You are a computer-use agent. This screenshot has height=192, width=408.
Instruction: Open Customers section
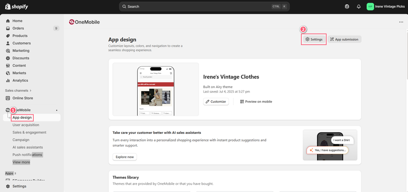point(21,43)
